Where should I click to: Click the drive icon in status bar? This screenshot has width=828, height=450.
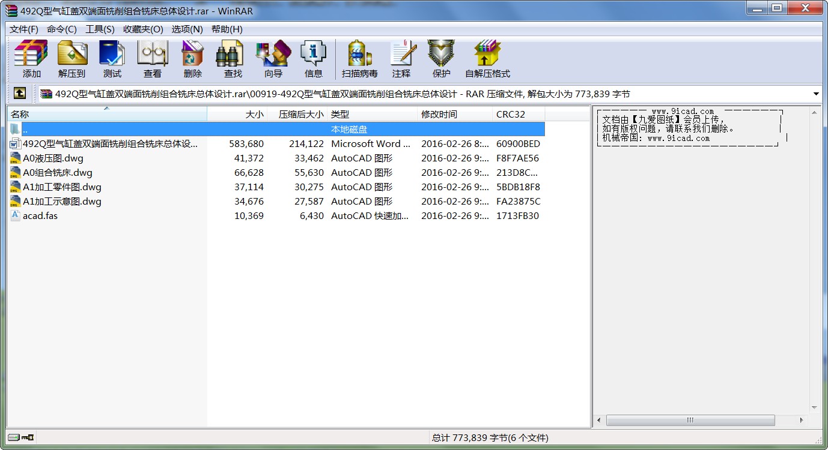pos(14,437)
